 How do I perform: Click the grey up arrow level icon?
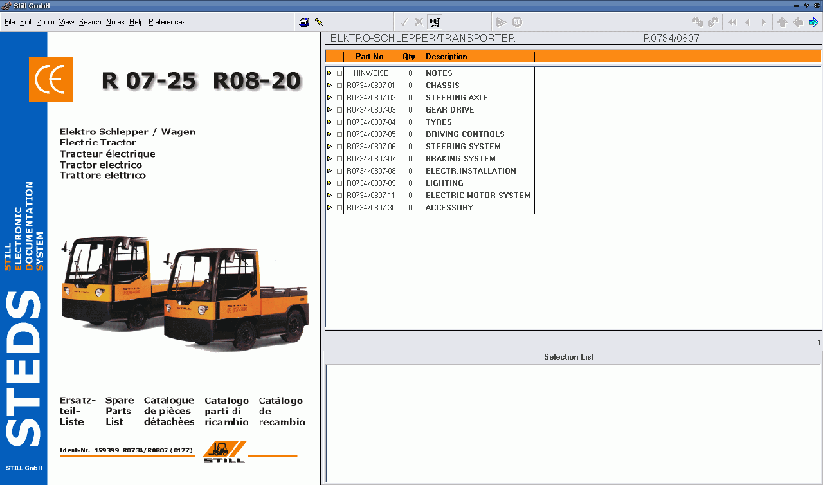tap(782, 22)
